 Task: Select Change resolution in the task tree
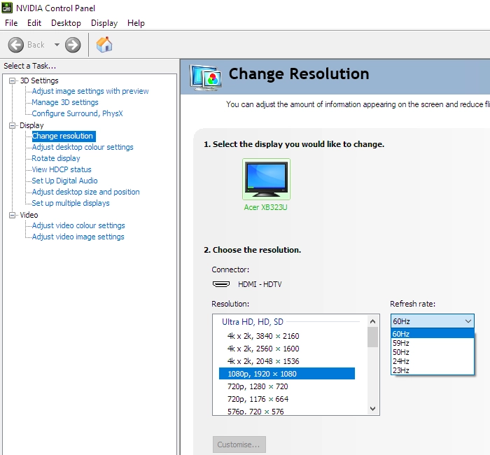point(64,136)
